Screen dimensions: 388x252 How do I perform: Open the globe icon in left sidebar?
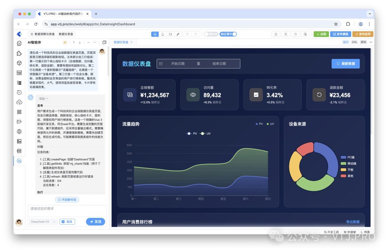19,131
